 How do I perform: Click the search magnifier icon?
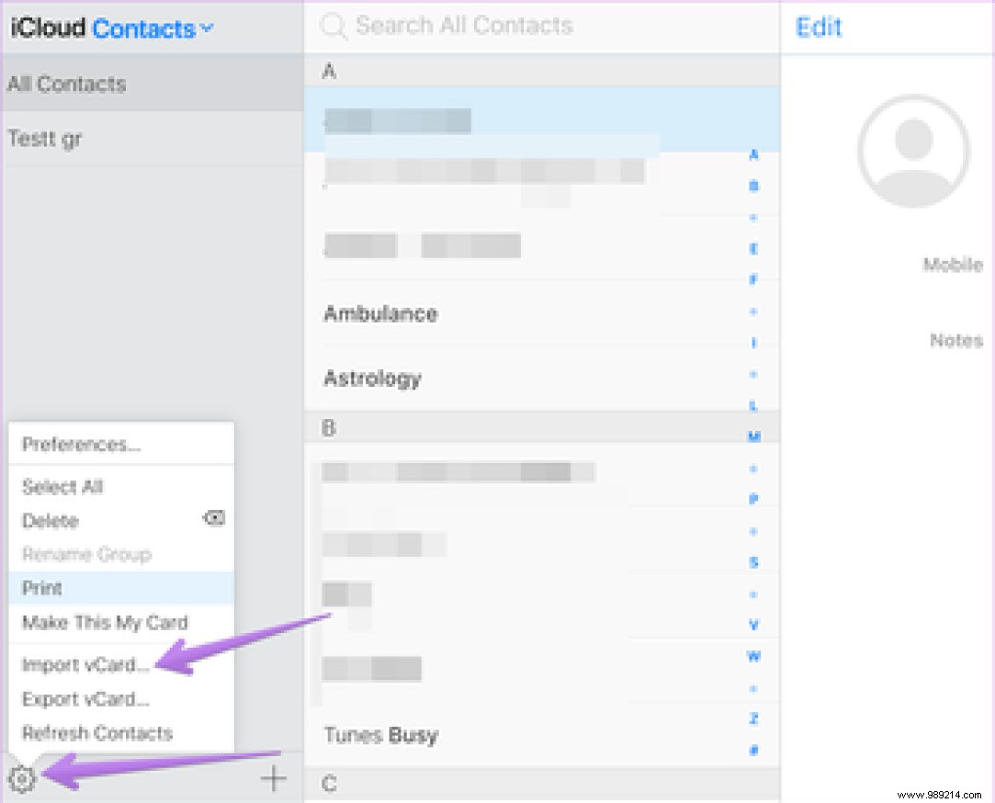[334, 26]
